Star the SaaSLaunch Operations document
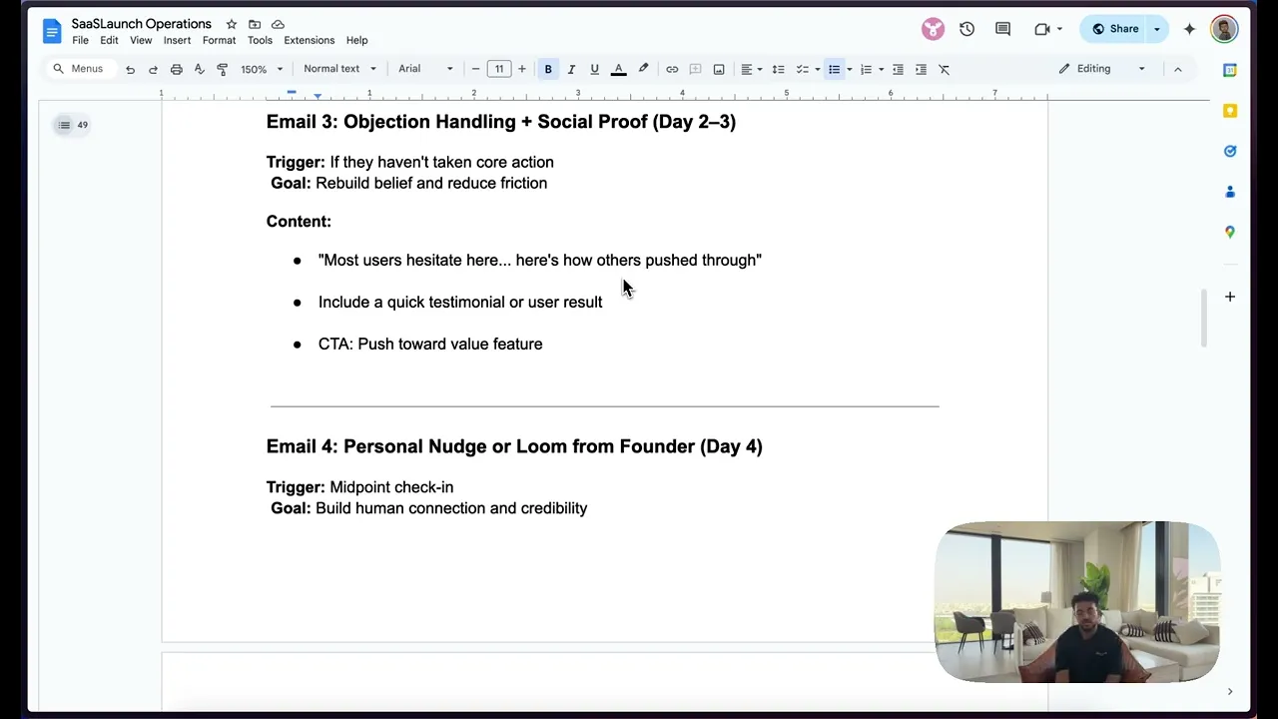1278x719 pixels. tap(232, 24)
